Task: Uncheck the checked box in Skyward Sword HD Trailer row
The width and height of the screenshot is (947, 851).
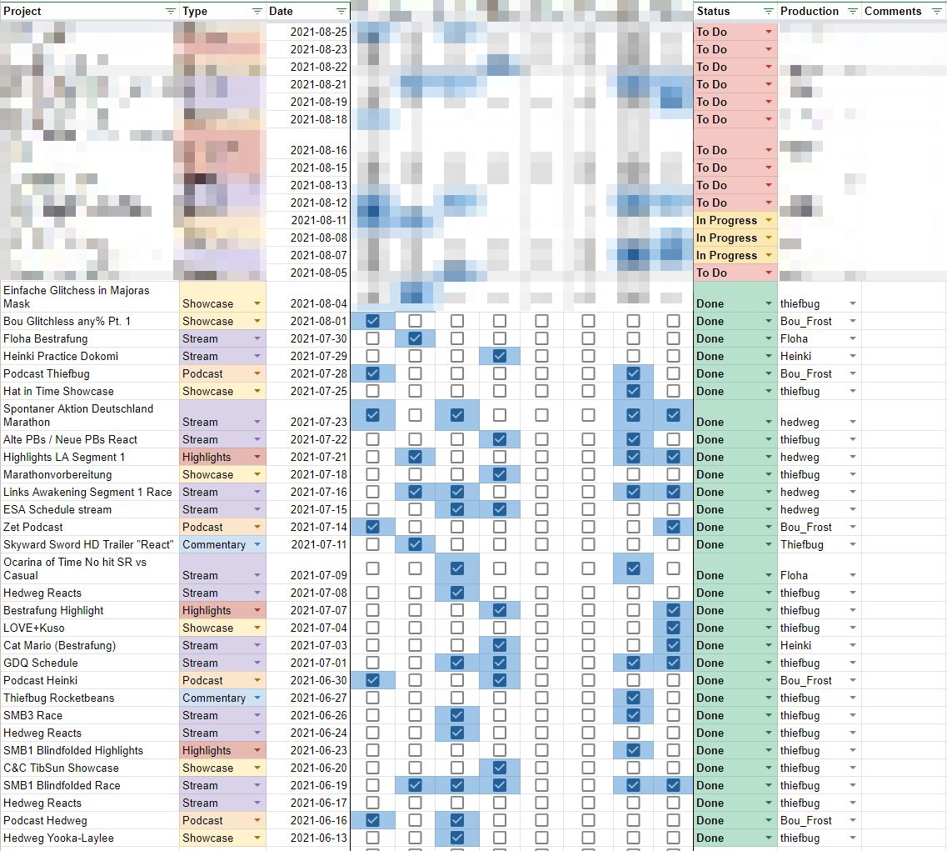Action: (415, 544)
